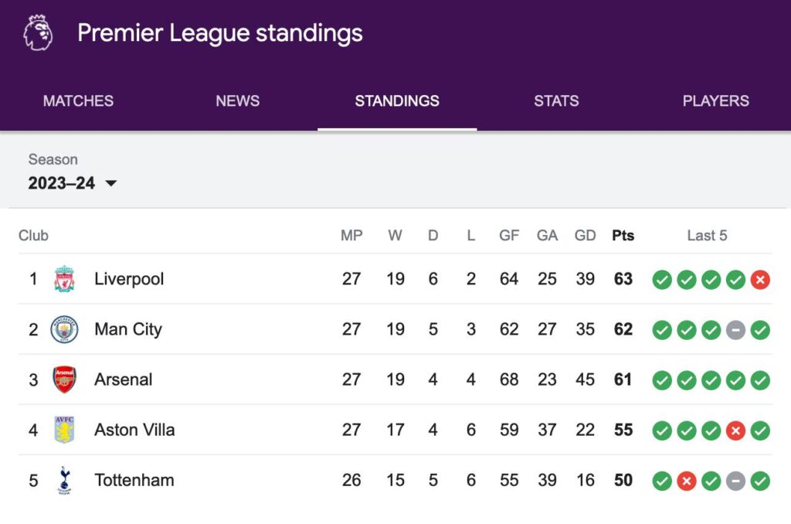
Task: Click the Man City club crest
Action: point(64,329)
